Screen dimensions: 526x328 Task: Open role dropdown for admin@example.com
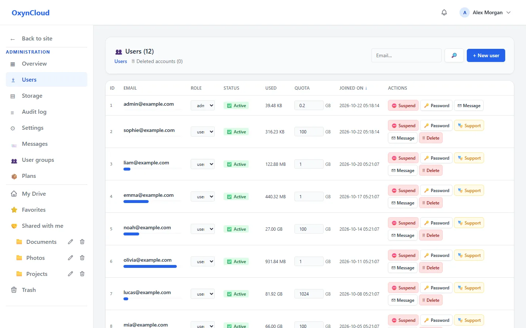[203, 105]
